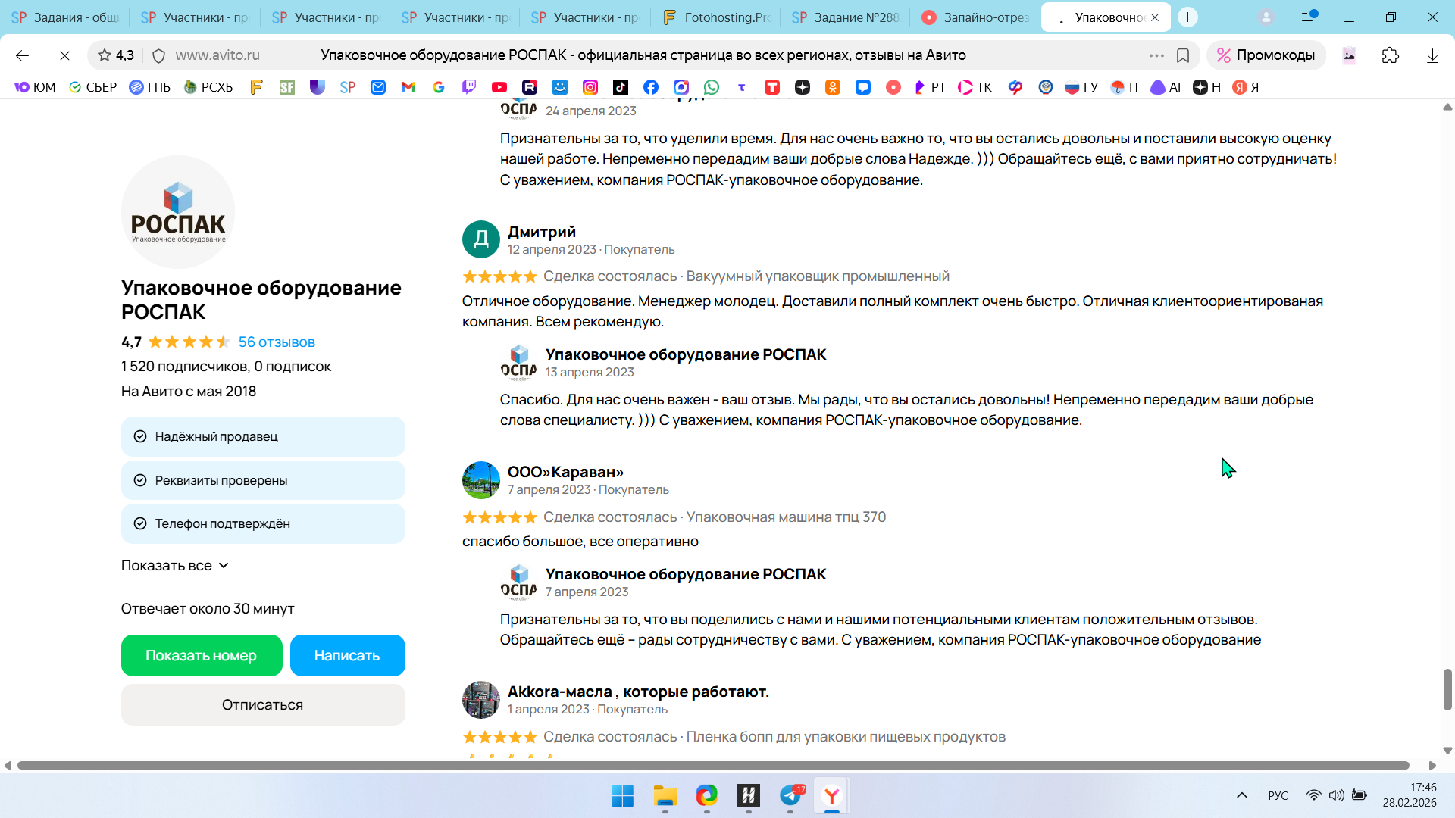This screenshot has width=1455, height=818.
Task: Open the 56 отзывов link
Action: (277, 342)
